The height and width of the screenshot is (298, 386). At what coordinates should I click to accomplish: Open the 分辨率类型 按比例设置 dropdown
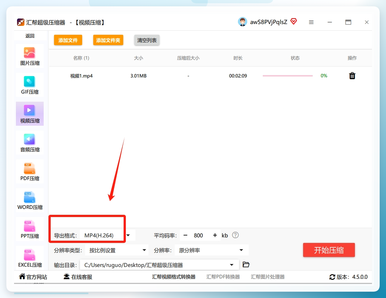pyautogui.click(x=117, y=250)
